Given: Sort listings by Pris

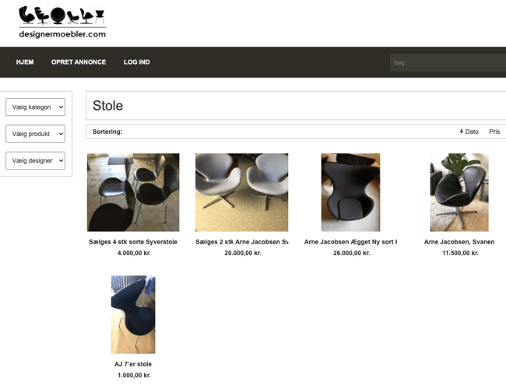Looking at the screenshot, I should coord(494,132).
